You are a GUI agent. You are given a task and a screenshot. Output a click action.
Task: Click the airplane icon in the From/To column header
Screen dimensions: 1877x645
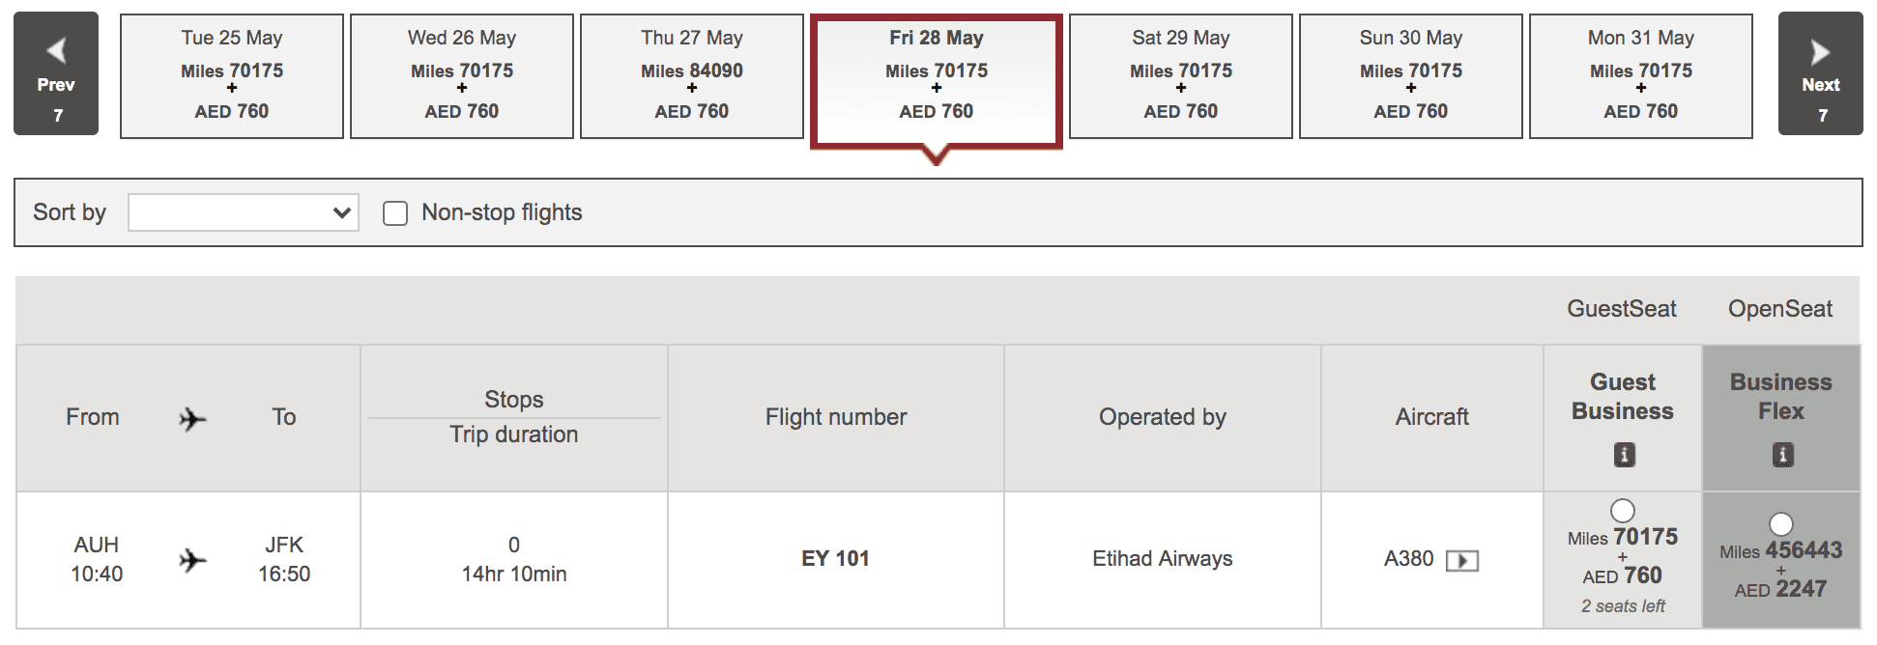(191, 419)
